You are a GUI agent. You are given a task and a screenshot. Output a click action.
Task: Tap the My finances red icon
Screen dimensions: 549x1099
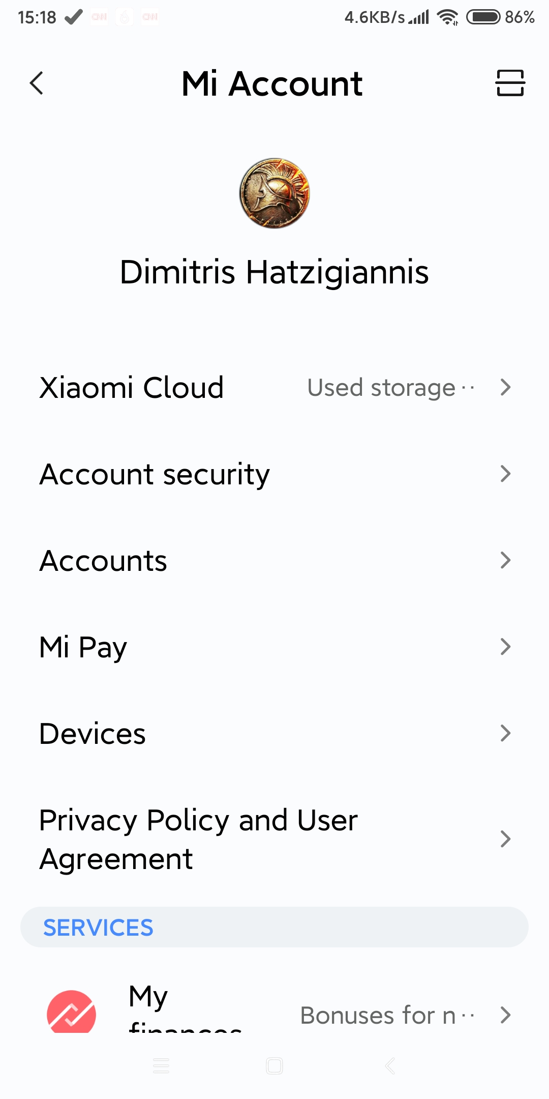tap(71, 1013)
